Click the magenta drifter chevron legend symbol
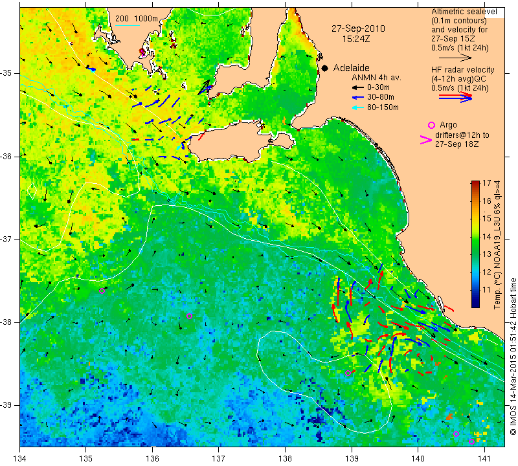This screenshot has height=466, width=518. tap(426, 140)
